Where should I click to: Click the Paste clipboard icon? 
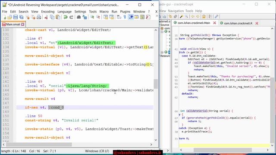point(58,17)
